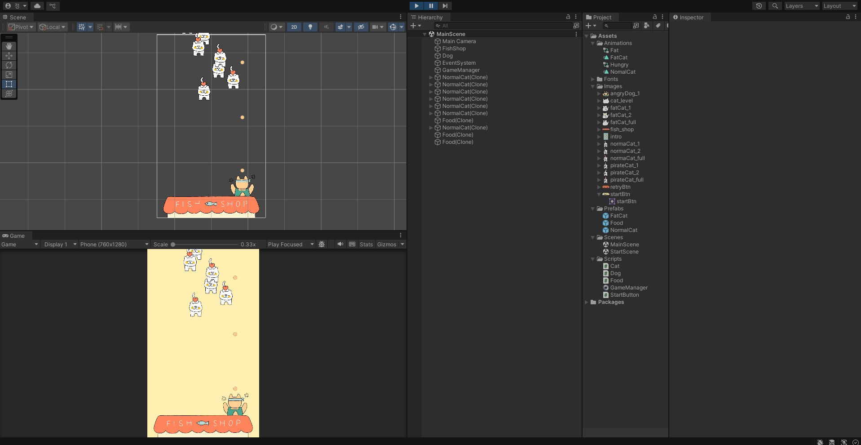
Task: Open the Pivot handle position dropdown
Action: point(21,27)
